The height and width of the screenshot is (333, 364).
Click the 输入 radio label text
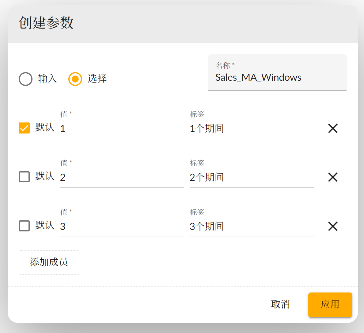(x=47, y=79)
